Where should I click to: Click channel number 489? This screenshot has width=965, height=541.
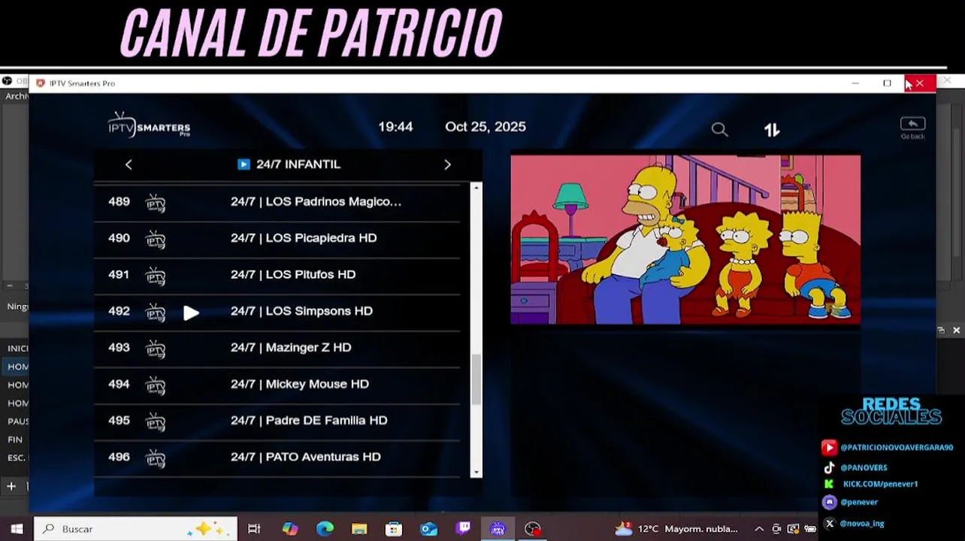tap(119, 201)
